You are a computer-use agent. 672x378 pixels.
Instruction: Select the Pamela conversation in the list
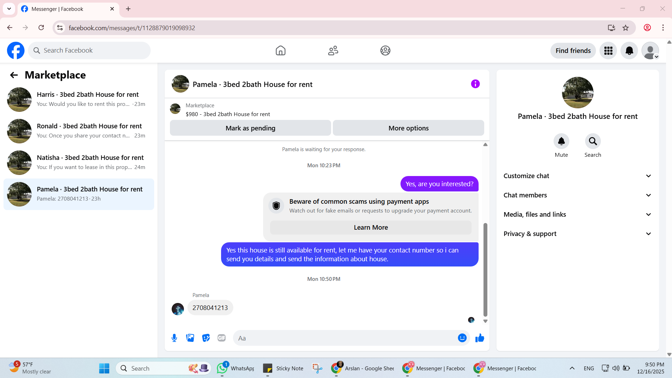point(79,194)
